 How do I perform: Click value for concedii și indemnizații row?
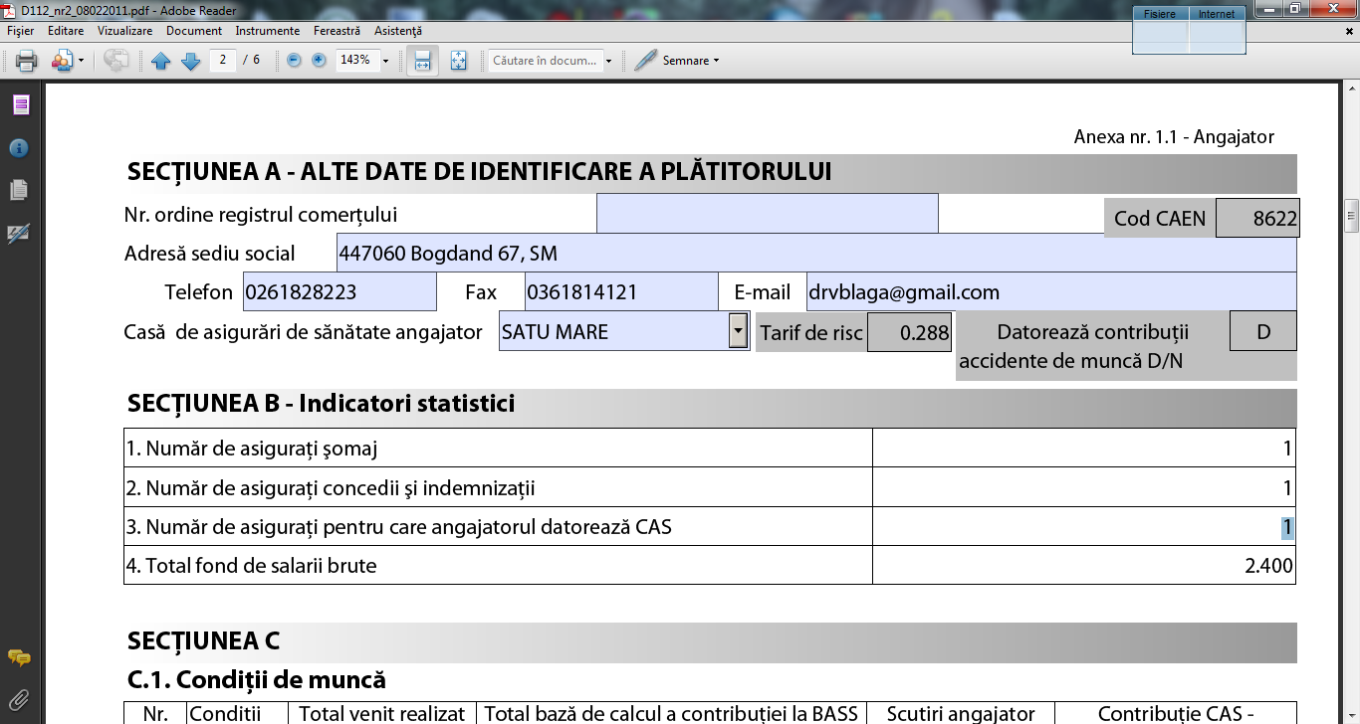click(1084, 487)
